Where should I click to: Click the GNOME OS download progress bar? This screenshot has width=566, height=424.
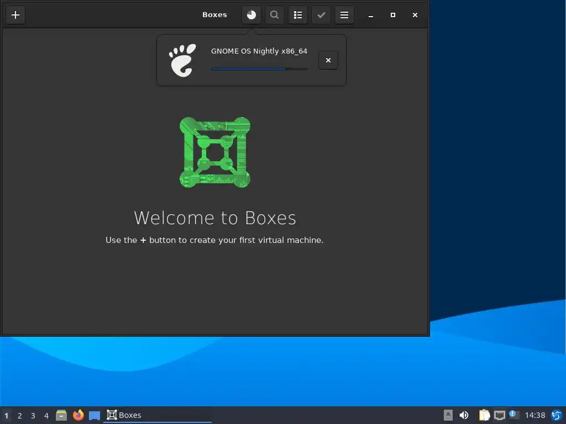(259, 68)
